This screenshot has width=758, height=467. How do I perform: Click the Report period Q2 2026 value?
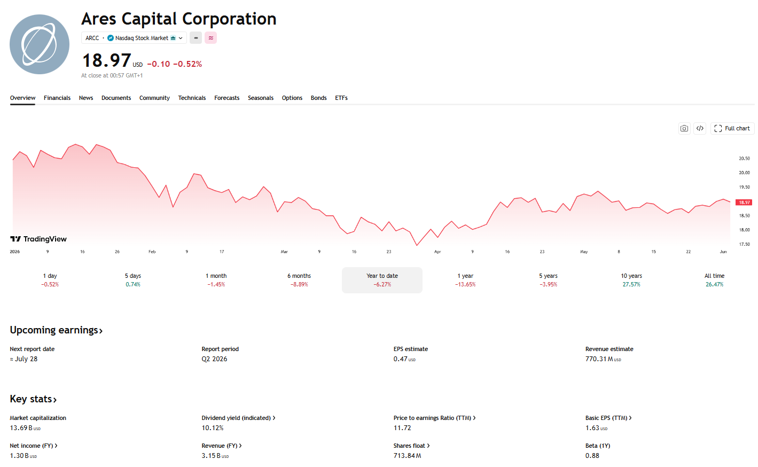click(214, 359)
